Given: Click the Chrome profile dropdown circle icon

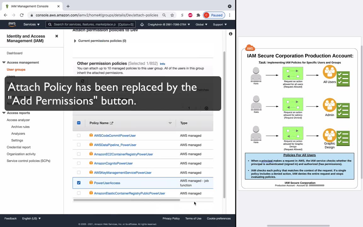Looking at the screenshot, I should point(229,6).
